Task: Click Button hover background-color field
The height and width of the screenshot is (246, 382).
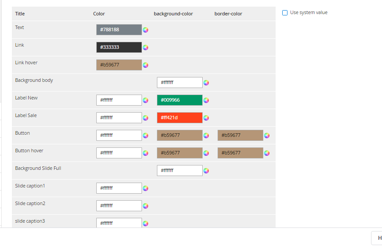Action: click(180, 153)
